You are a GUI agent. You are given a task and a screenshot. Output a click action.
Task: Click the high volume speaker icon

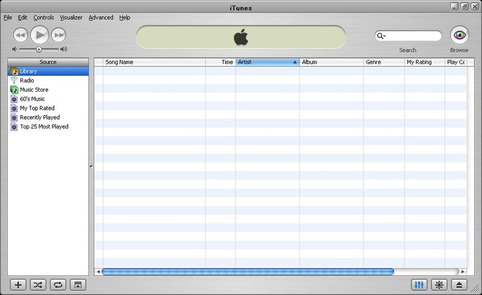point(64,49)
